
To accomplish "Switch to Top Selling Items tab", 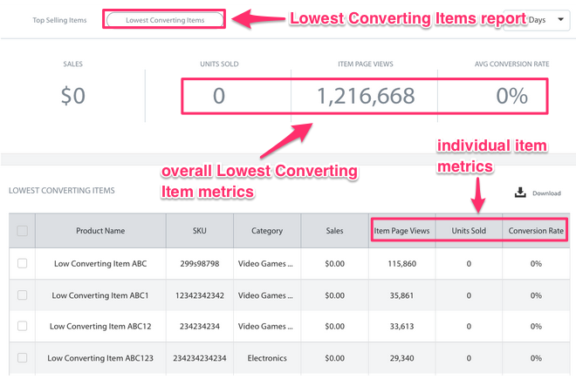I will pos(59,20).
